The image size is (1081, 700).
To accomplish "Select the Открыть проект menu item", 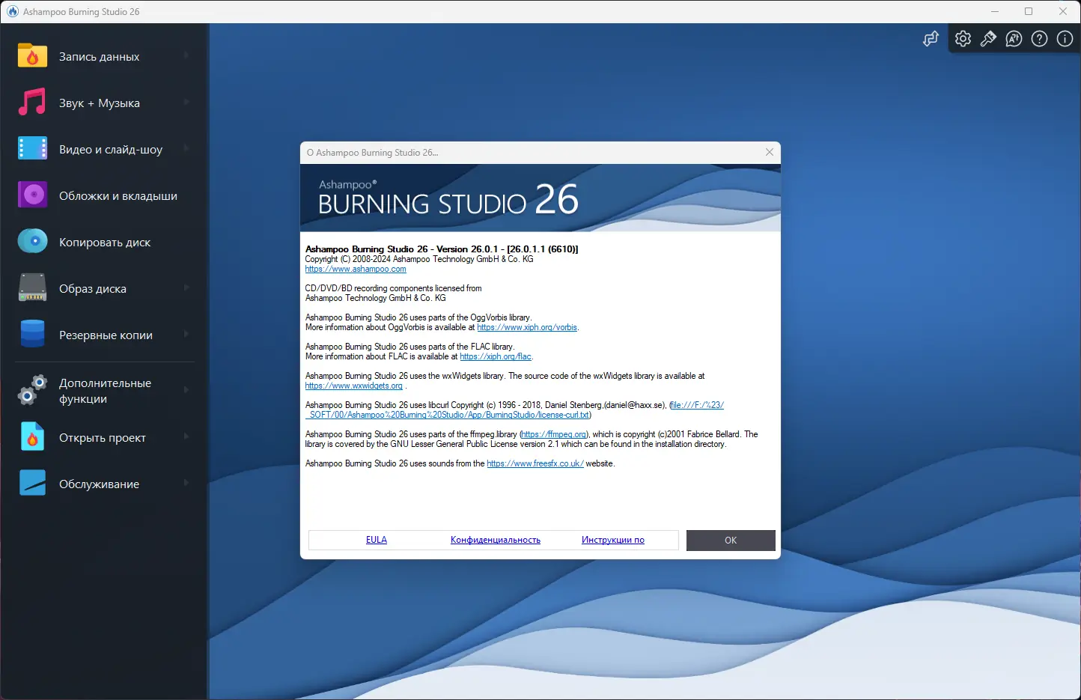I will click(x=104, y=438).
